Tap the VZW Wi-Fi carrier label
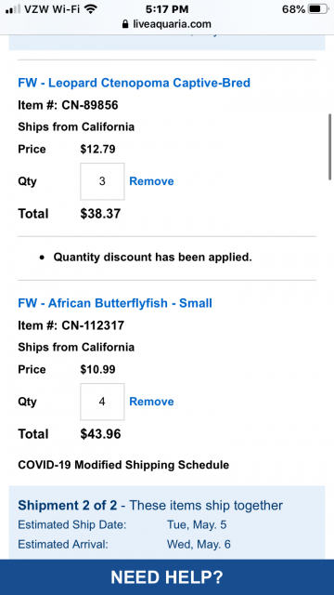Image resolution: width=334 pixels, height=595 pixels. coord(52,9)
